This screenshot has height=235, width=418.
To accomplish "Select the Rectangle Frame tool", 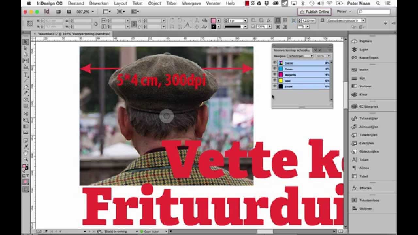I will coord(26,100).
